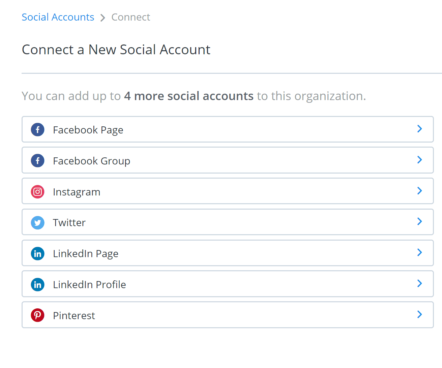The height and width of the screenshot is (368, 442).
Task: Click the LinkedIn Page logo icon
Action: (38, 253)
